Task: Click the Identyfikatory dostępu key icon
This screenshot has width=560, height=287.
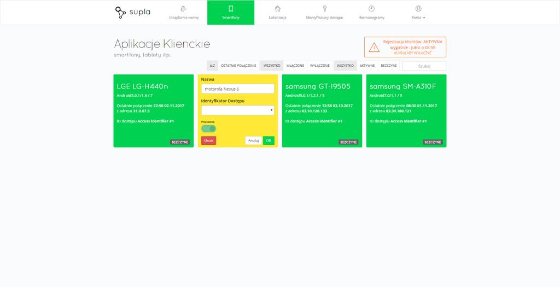Action: point(324,9)
